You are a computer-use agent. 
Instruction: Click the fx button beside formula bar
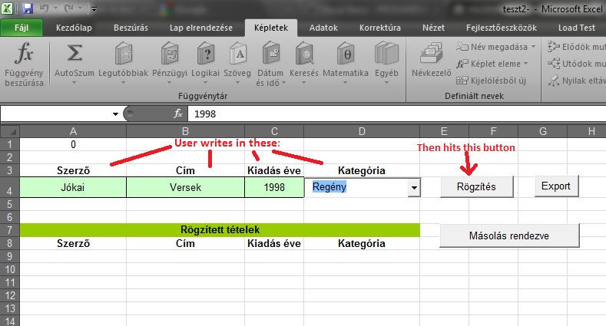[x=177, y=114]
